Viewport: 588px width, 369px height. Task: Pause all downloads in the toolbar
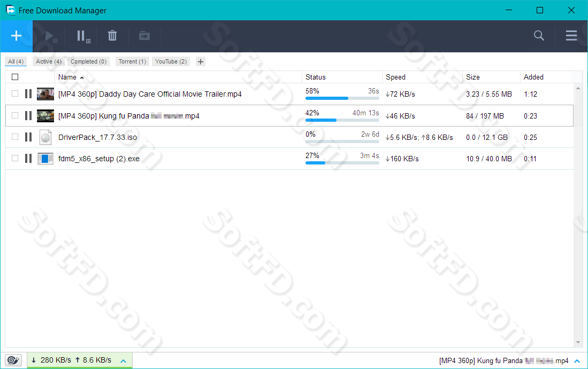(x=83, y=36)
